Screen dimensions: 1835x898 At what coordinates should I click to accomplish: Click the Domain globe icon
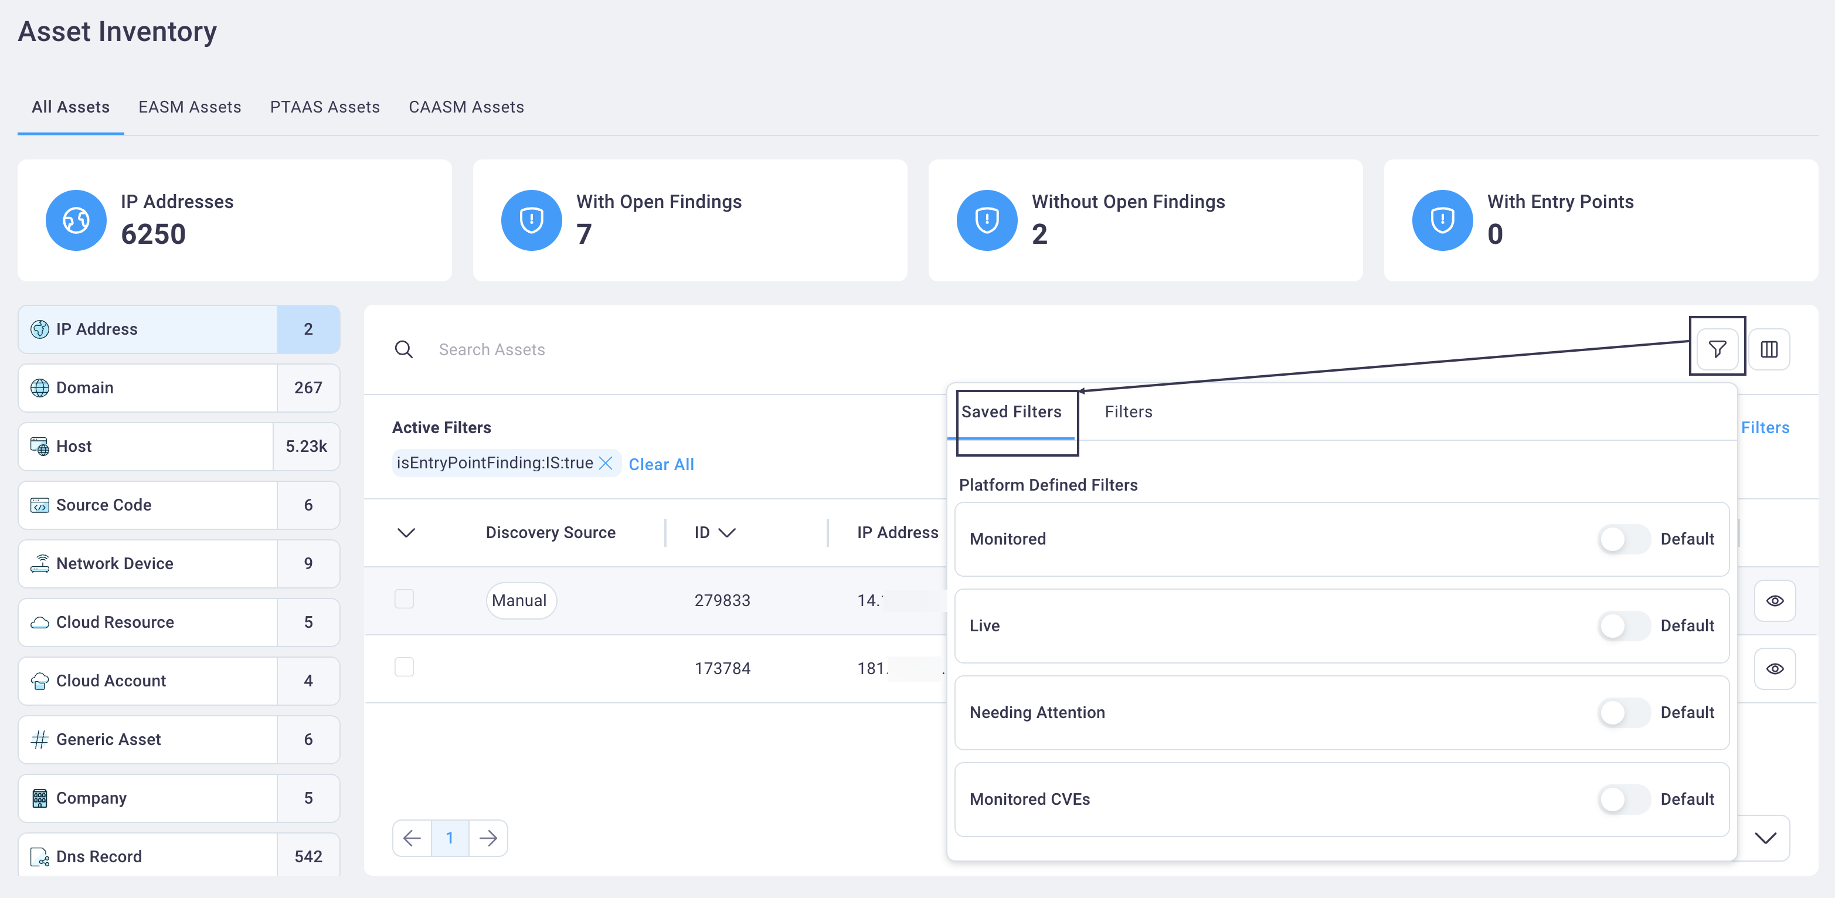(x=40, y=387)
